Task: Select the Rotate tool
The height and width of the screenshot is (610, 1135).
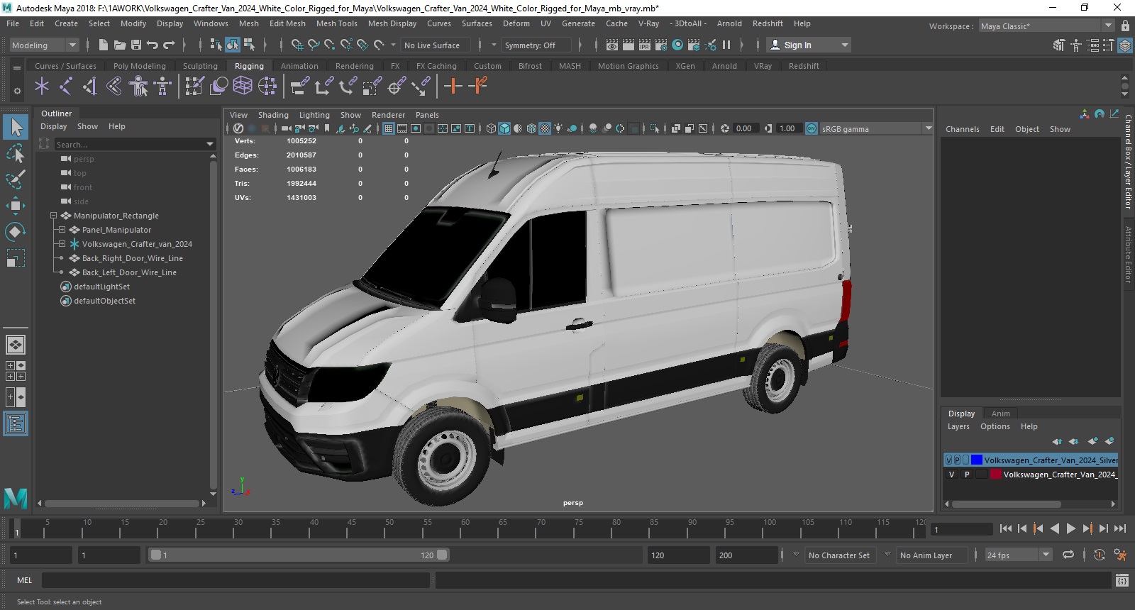Action: pyautogui.click(x=16, y=232)
